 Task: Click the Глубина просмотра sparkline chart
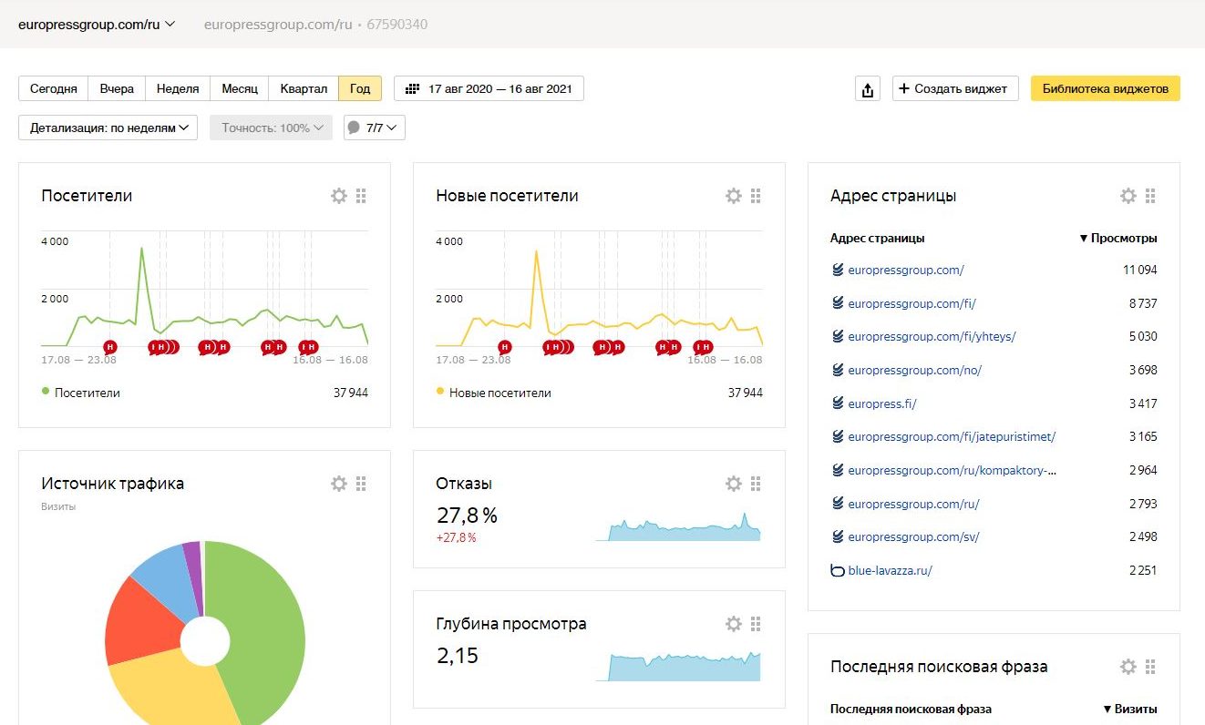(x=678, y=667)
